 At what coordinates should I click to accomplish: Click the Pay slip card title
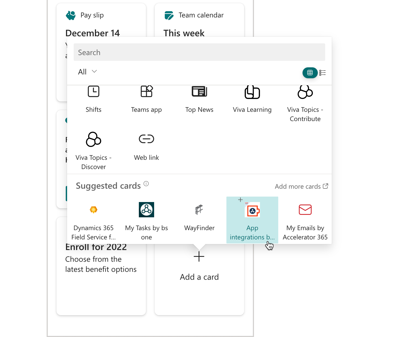point(92,15)
